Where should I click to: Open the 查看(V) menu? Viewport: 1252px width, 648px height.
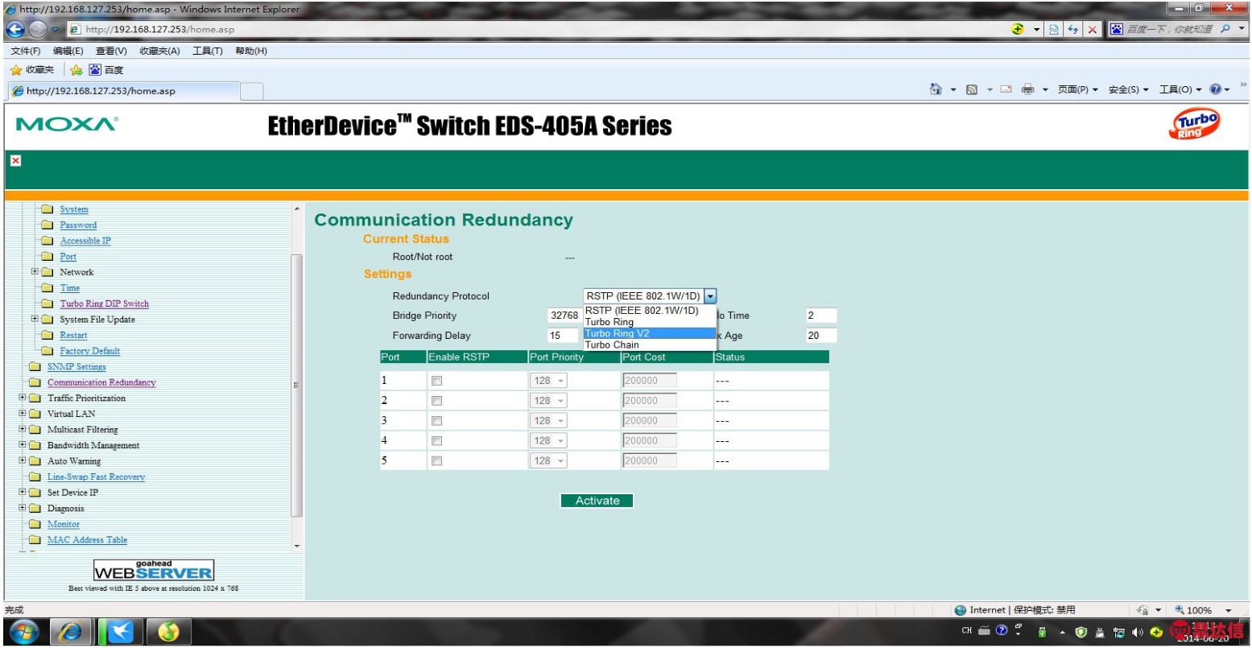coord(112,51)
